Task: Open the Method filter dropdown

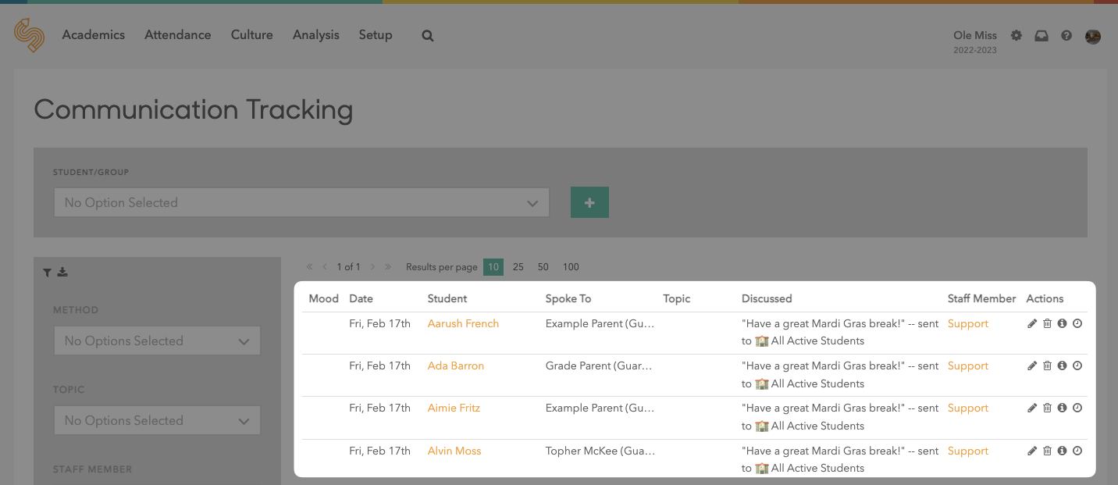Action: click(156, 341)
